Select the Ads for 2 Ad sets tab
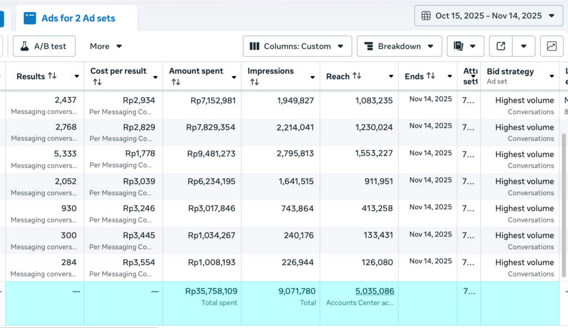568x328 pixels. 77,18
